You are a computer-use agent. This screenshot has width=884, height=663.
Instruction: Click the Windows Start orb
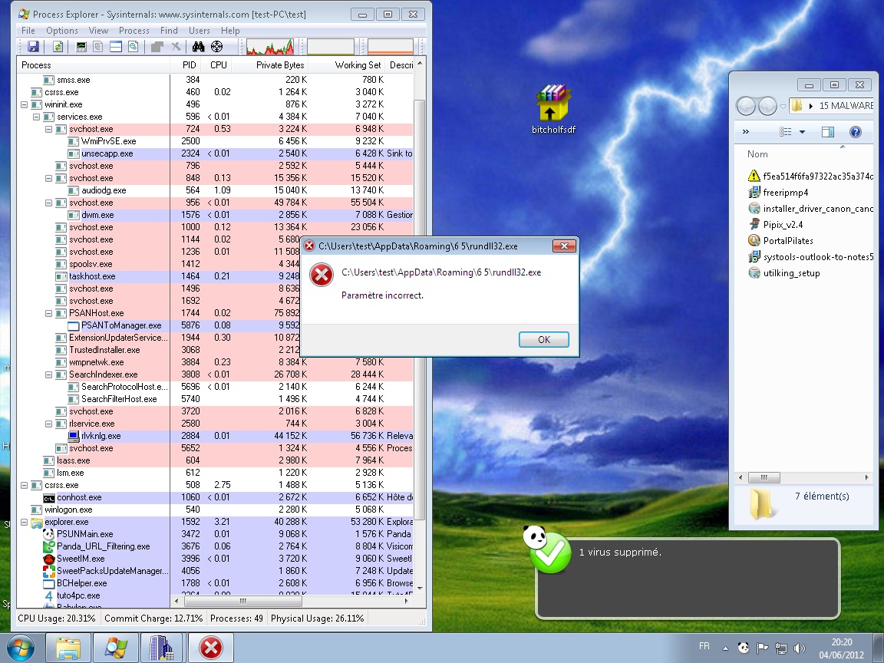pyautogui.click(x=20, y=648)
